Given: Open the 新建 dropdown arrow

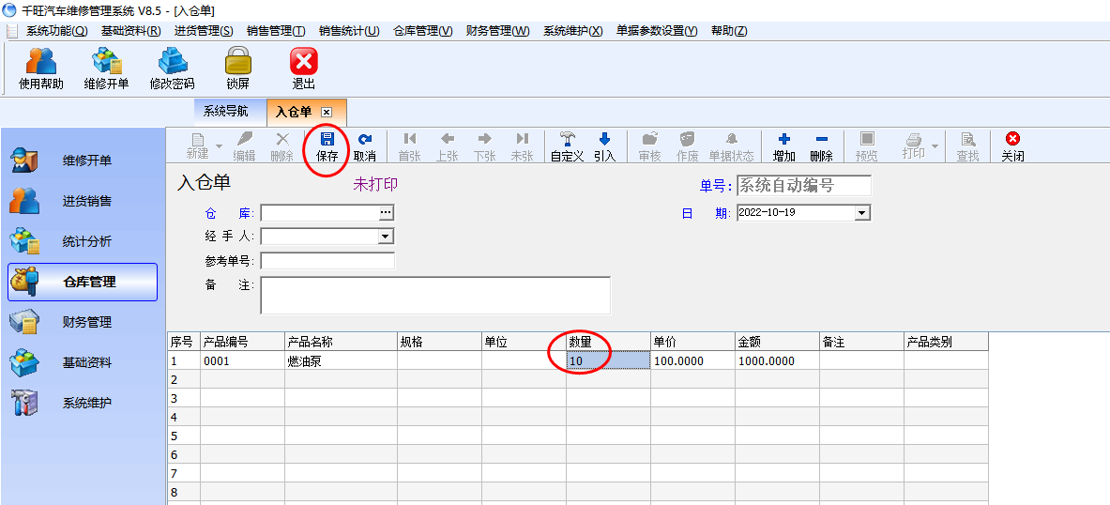Looking at the screenshot, I should (219, 145).
